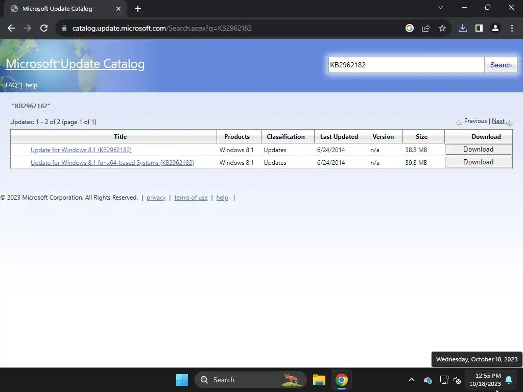Viewport: 523px width, 392px height.
Task: Sort results by Last Updated column
Action: pyautogui.click(x=339, y=137)
